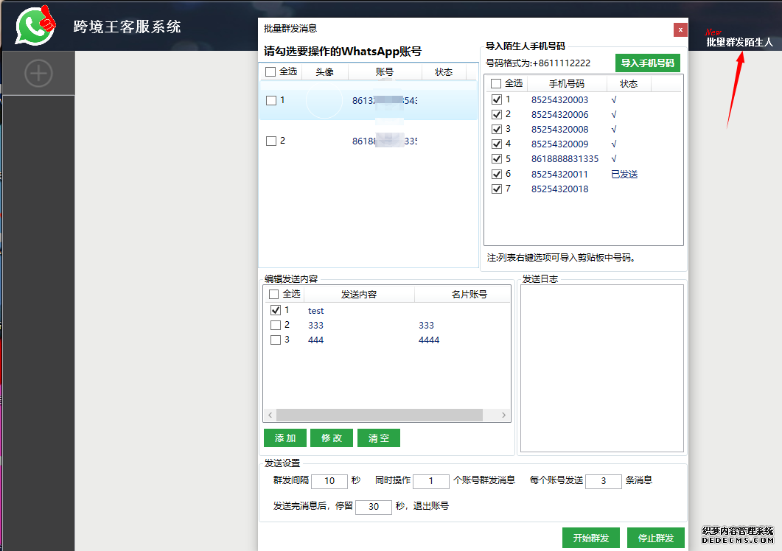Click the 导入手机号码 button
The width and height of the screenshot is (782, 551).
[648, 63]
